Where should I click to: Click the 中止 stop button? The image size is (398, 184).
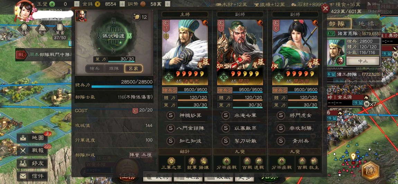click(x=363, y=61)
